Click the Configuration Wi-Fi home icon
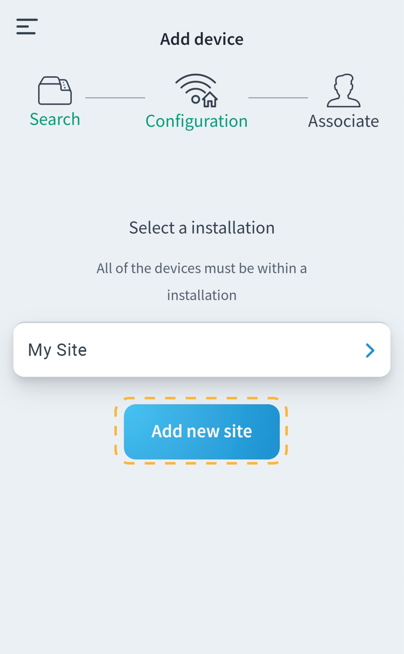404x654 pixels. (x=196, y=90)
